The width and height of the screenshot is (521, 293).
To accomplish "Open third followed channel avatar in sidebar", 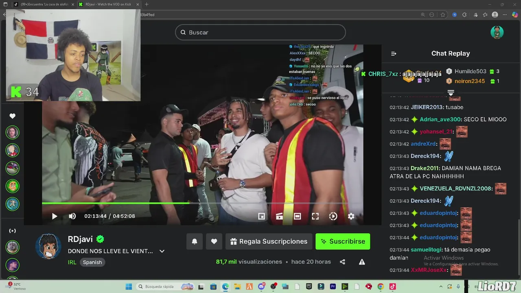I will [x=13, y=168].
